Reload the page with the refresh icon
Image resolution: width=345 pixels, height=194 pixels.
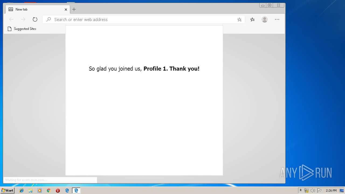click(35, 19)
